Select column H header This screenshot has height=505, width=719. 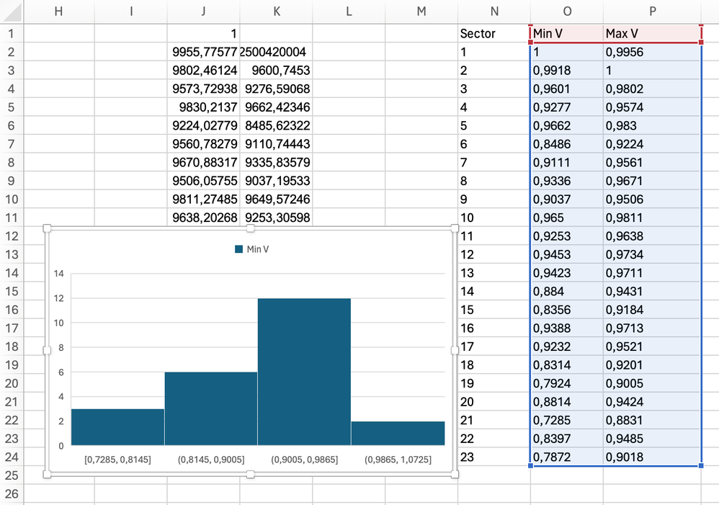[x=58, y=12]
